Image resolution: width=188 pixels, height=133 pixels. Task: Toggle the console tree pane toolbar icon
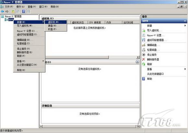pyautogui.click(x=18, y=12)
